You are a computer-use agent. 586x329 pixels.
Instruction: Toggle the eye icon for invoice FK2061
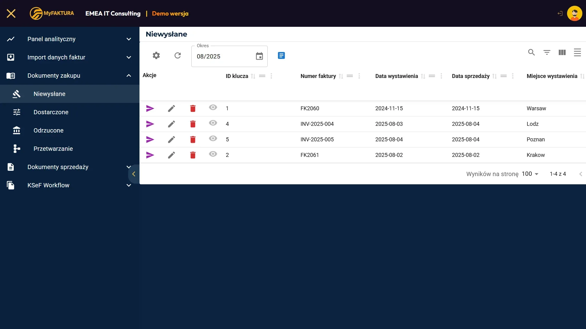click(x=213, y=154)
